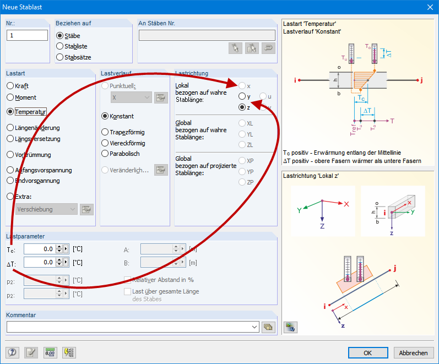Select Vorkrümmung load type
439x364 pixels.
pos(10,155)
